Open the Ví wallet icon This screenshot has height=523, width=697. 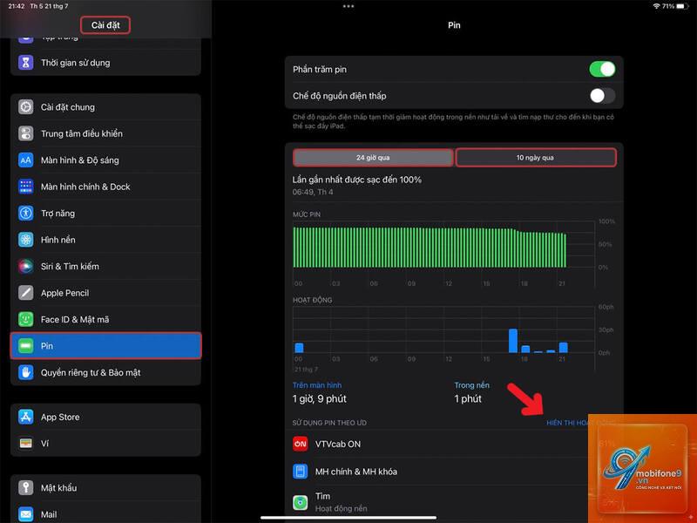[x=26, y=444]
